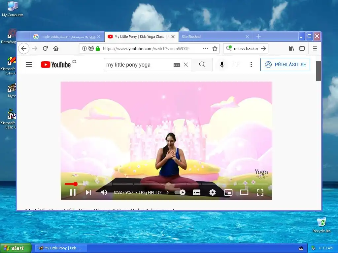Close the Google sign-in tab
This screenshot has width=338, height=253.
(x=99, y=37)
